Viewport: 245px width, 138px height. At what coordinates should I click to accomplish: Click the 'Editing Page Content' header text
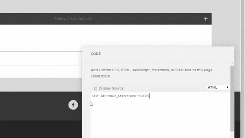pos(73,19)
